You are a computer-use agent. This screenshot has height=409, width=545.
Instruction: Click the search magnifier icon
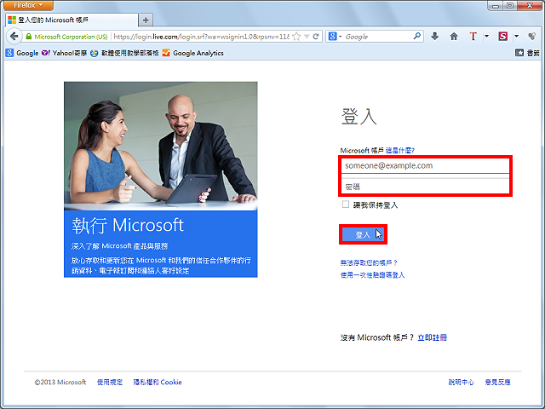(416, 36)
